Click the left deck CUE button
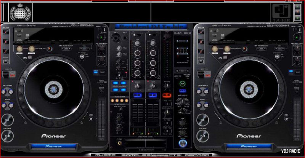 coord(7,120)
